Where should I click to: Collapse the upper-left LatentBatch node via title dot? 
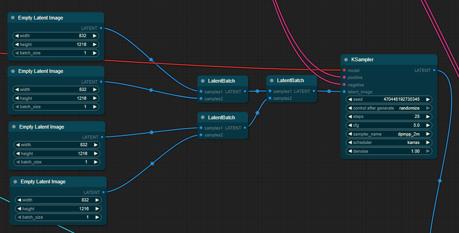[203, 81]
